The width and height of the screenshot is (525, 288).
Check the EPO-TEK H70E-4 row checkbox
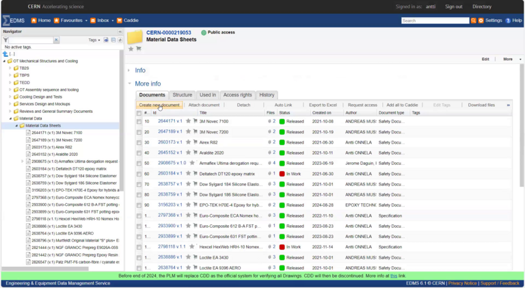coord(139,205)
